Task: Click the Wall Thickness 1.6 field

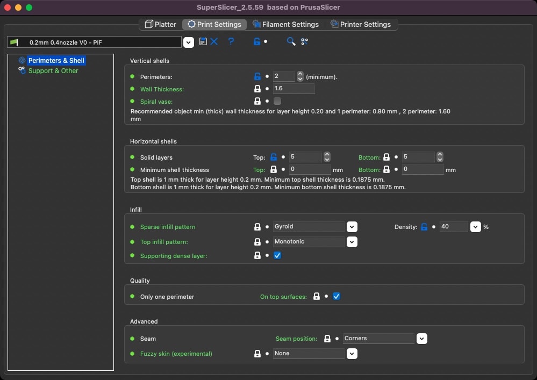Action: (x=294, y=89)
